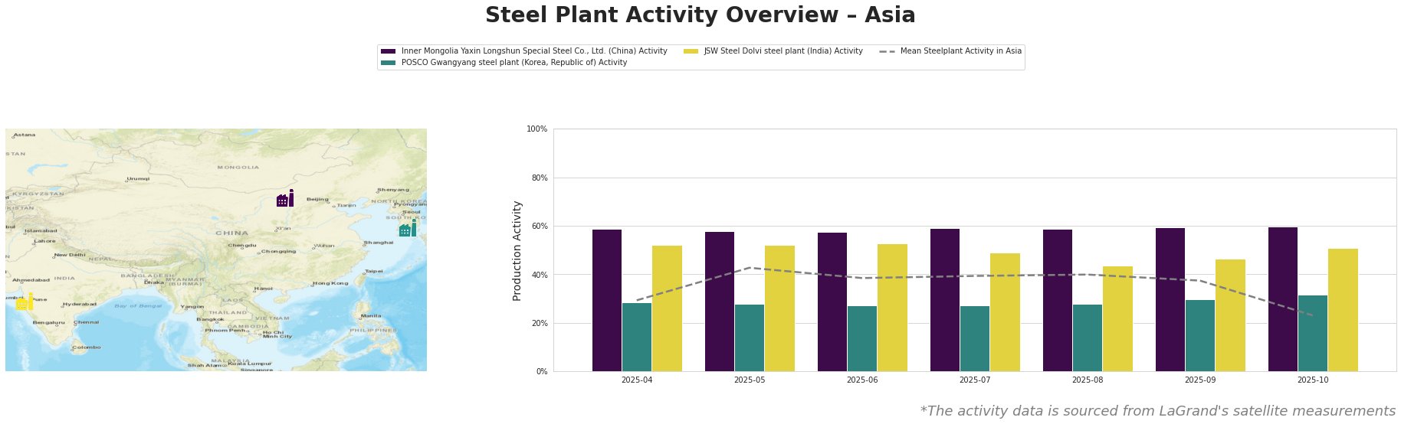Click the purple bar for 2025-07
This screenshot has height=424, width=1401.
pos(945,300)
